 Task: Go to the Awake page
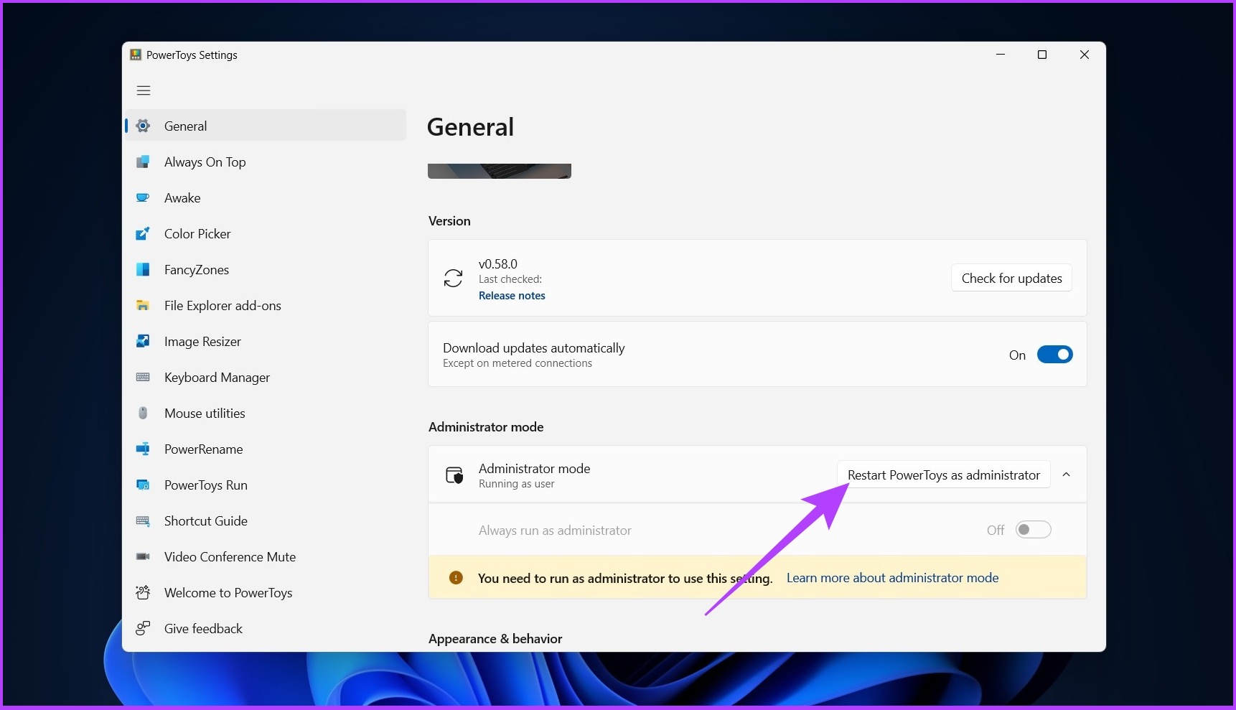(266, 197)
